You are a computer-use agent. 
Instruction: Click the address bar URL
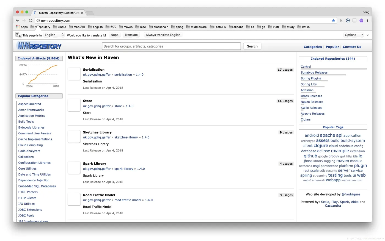[56, 21]
